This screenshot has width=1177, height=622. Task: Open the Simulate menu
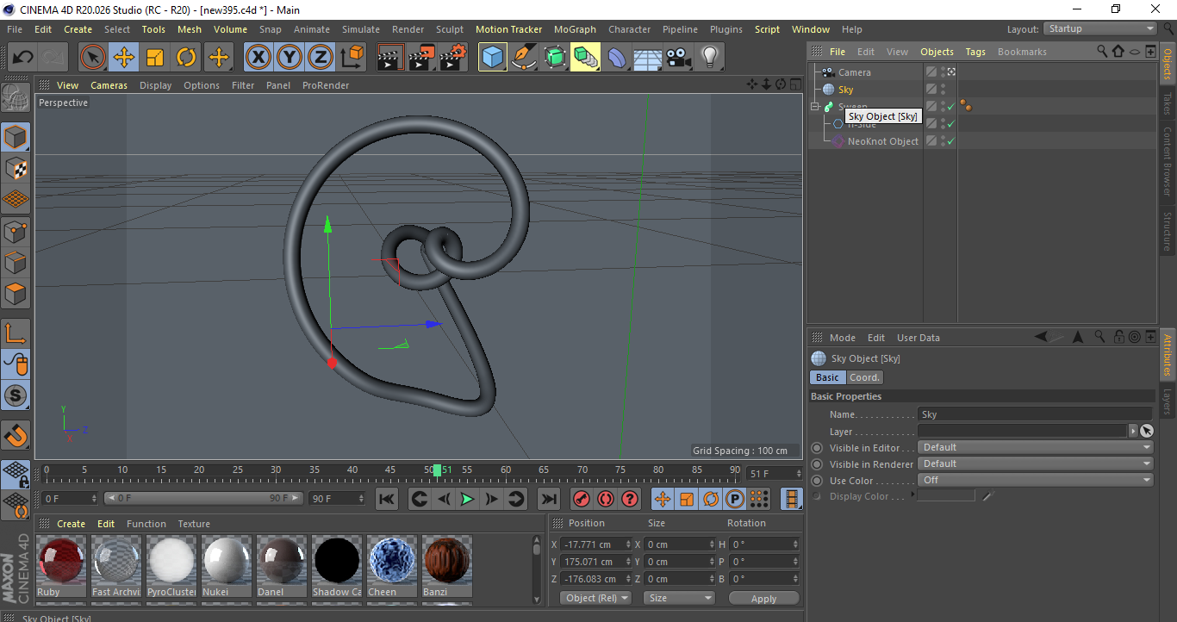[361, 29]
